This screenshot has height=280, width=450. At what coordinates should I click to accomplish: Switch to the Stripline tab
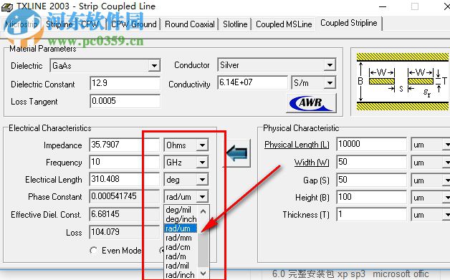point(59,24)
